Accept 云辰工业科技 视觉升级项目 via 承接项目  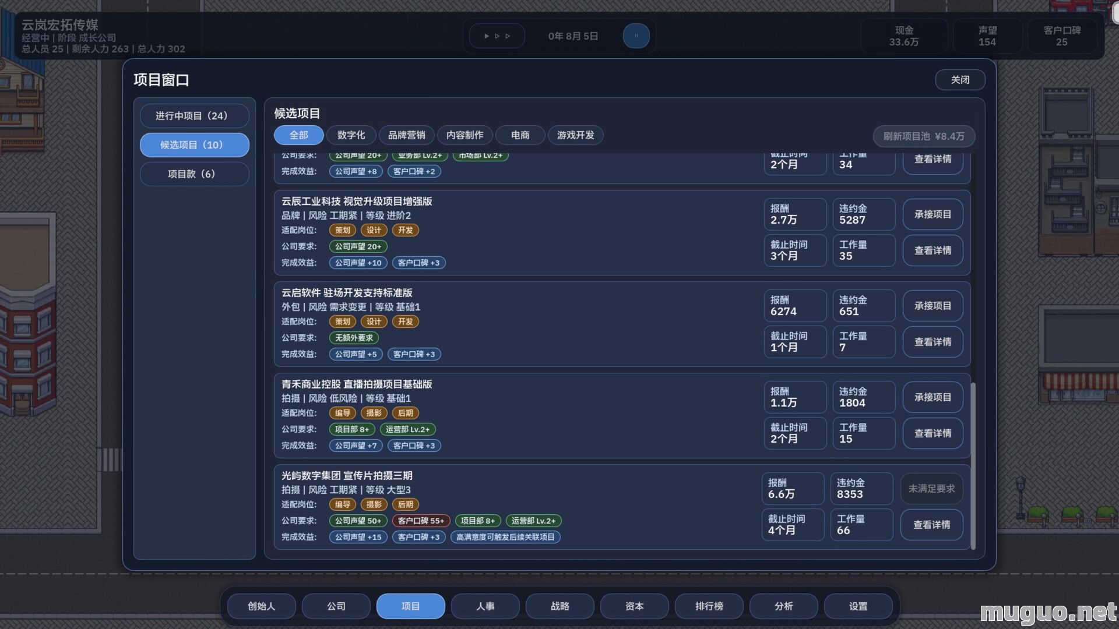(x=932, y=214)
